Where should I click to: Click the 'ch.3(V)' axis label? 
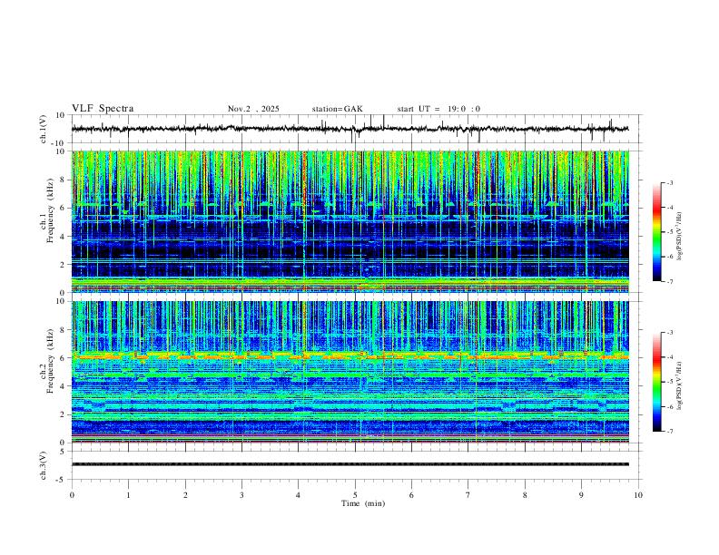[x=44, y=465]
